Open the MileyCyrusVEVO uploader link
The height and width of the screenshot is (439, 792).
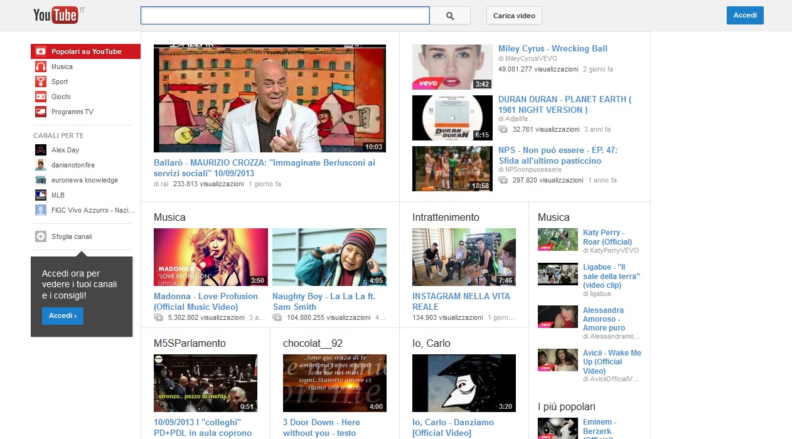[x=530, y=59]
